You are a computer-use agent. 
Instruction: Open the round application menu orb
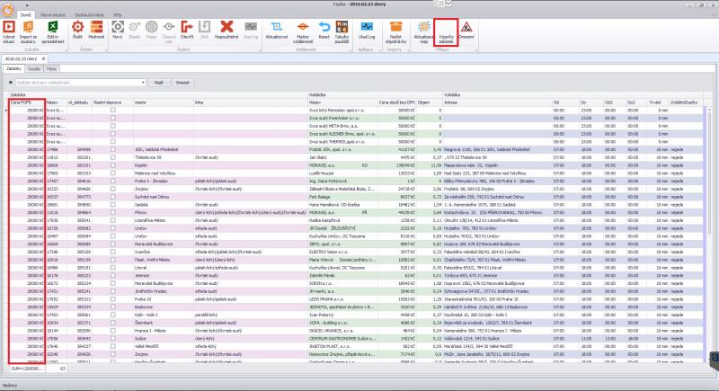8,9
